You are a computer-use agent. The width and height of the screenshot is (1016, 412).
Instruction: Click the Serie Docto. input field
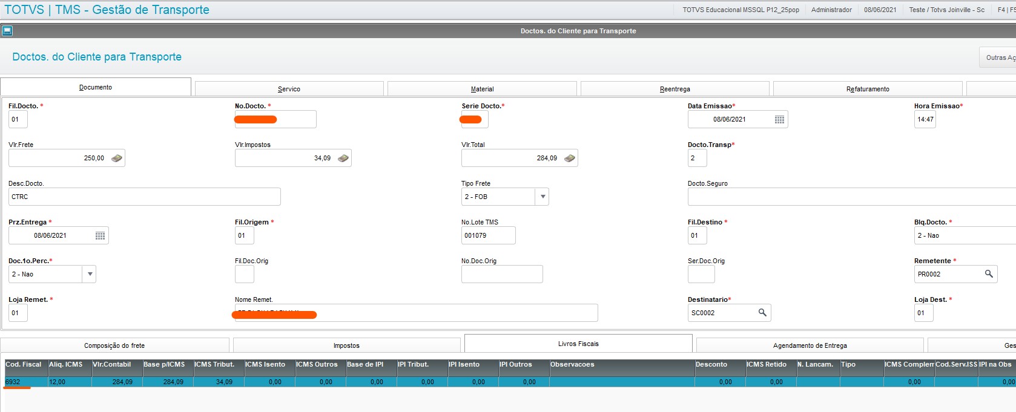(x=475, y=119)
